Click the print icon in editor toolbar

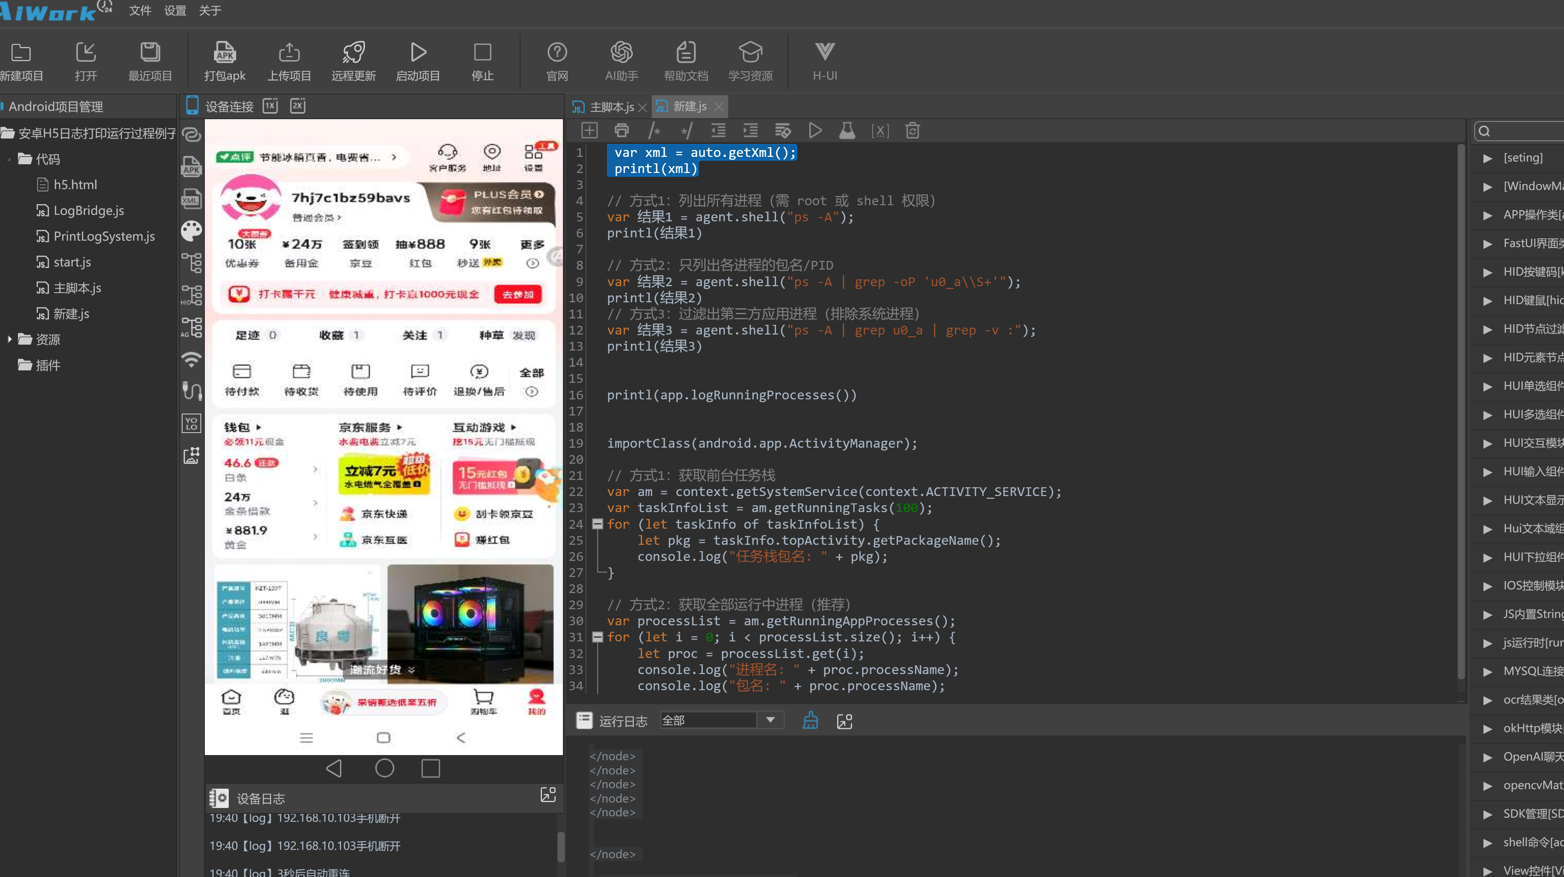tap(622, 131)
